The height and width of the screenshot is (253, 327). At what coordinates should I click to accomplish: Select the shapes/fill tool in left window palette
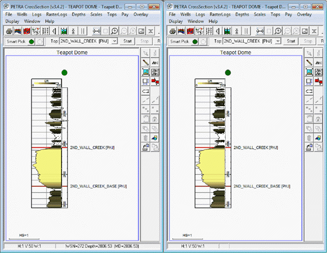(155, 137)
